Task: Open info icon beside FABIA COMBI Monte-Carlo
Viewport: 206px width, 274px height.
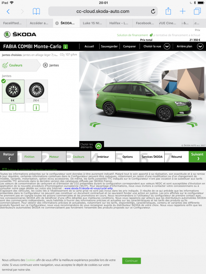Action: point(65,47)
